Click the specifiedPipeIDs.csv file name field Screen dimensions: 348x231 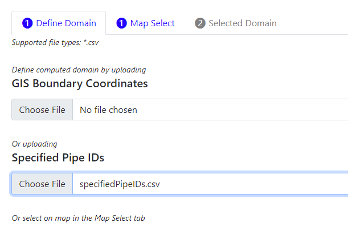pos(121,184)
